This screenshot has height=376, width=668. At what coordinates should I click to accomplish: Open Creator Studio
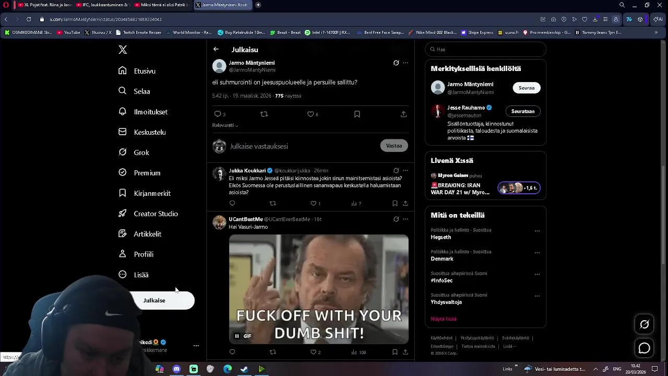(x=148, y=214)
